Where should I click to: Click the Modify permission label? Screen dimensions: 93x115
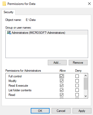[x=12, y=81]
